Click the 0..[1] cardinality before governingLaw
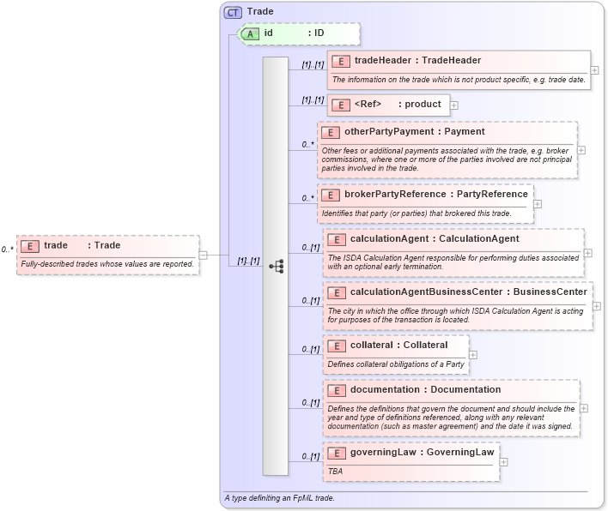Viewport: 608px width, 511px height. (311, 456)
